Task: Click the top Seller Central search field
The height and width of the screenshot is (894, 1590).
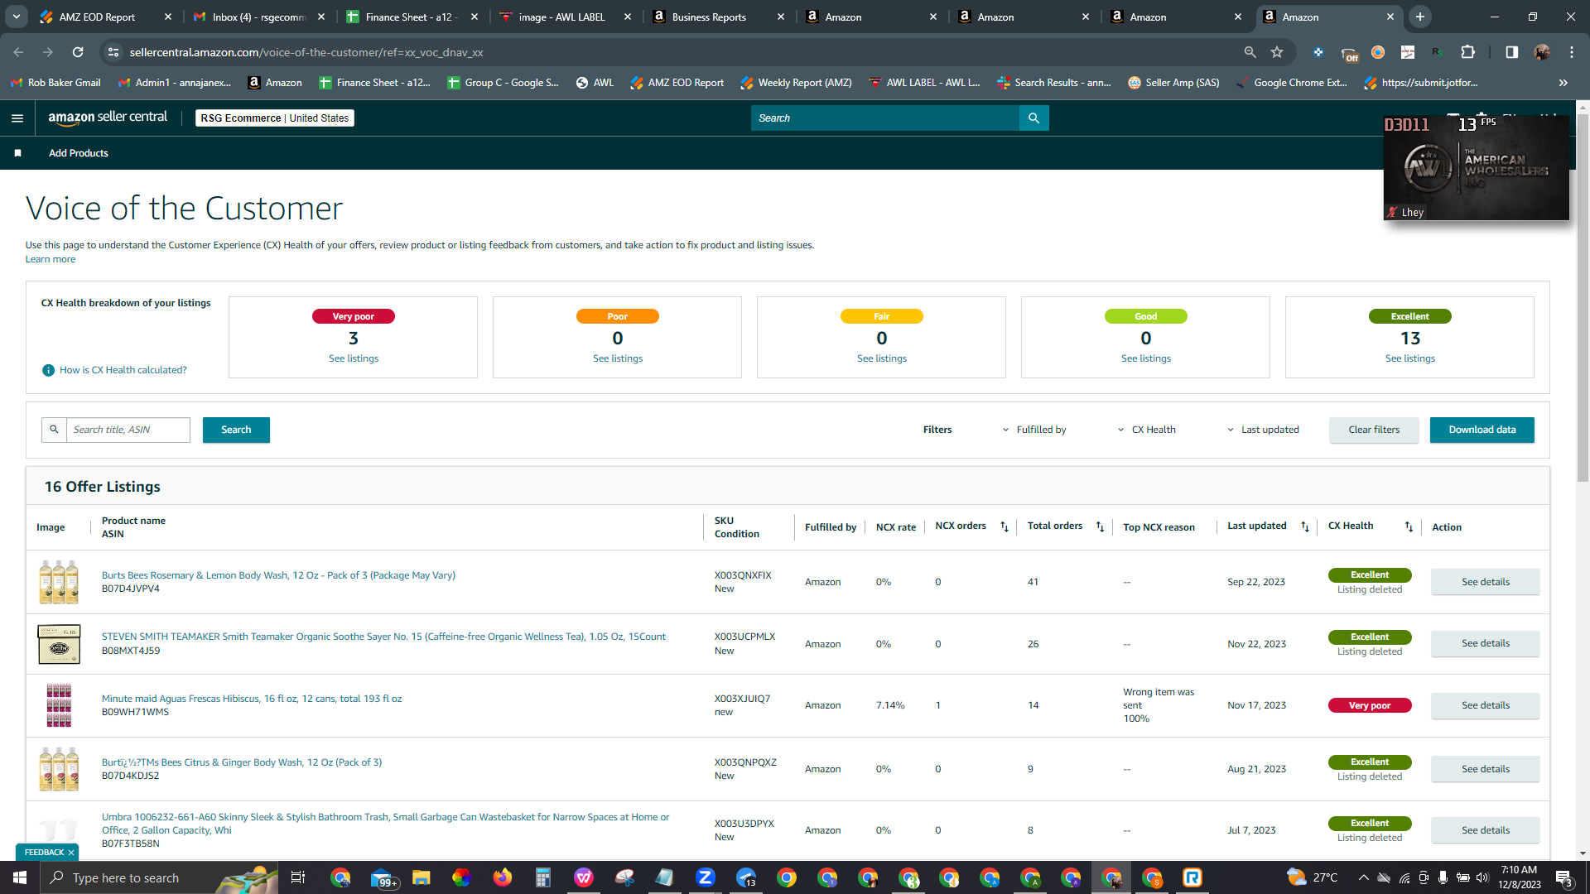Action: (x=885, y=118)
